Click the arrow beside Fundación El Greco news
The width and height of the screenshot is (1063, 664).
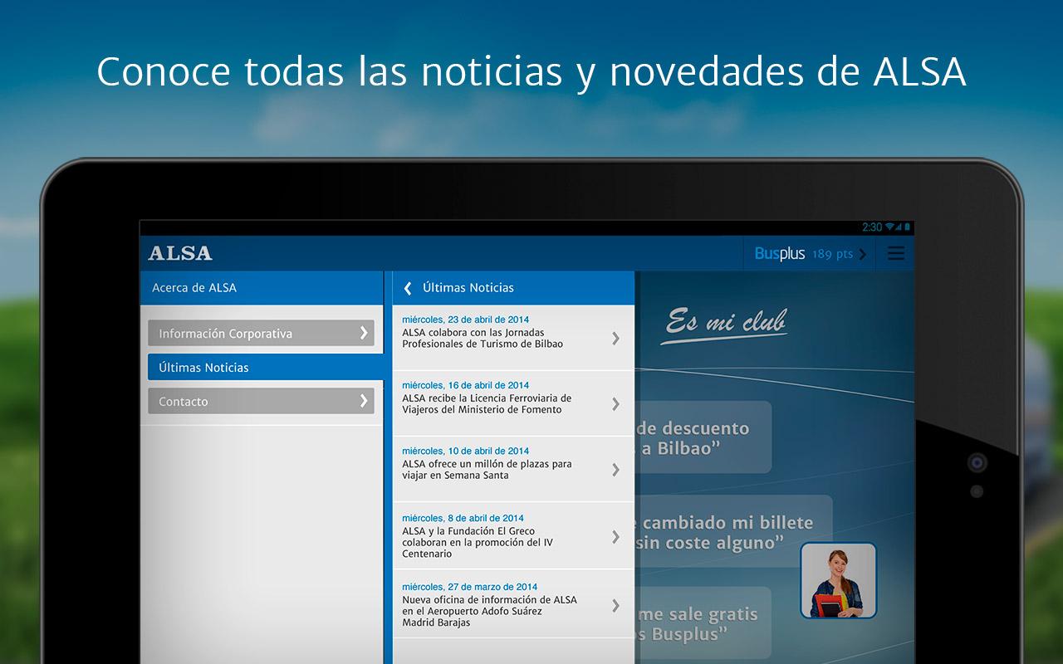pyautogui.click(x=615, y=536)
